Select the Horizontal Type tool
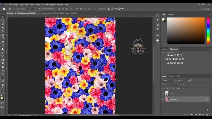The image size is (212, 119). coord(3,74)
